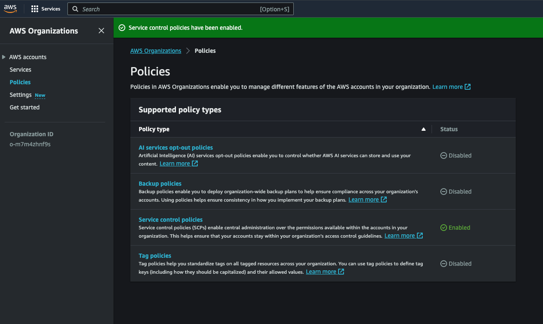Click the banner message text
The image size is (543, 324).
(x=186, y=28)
